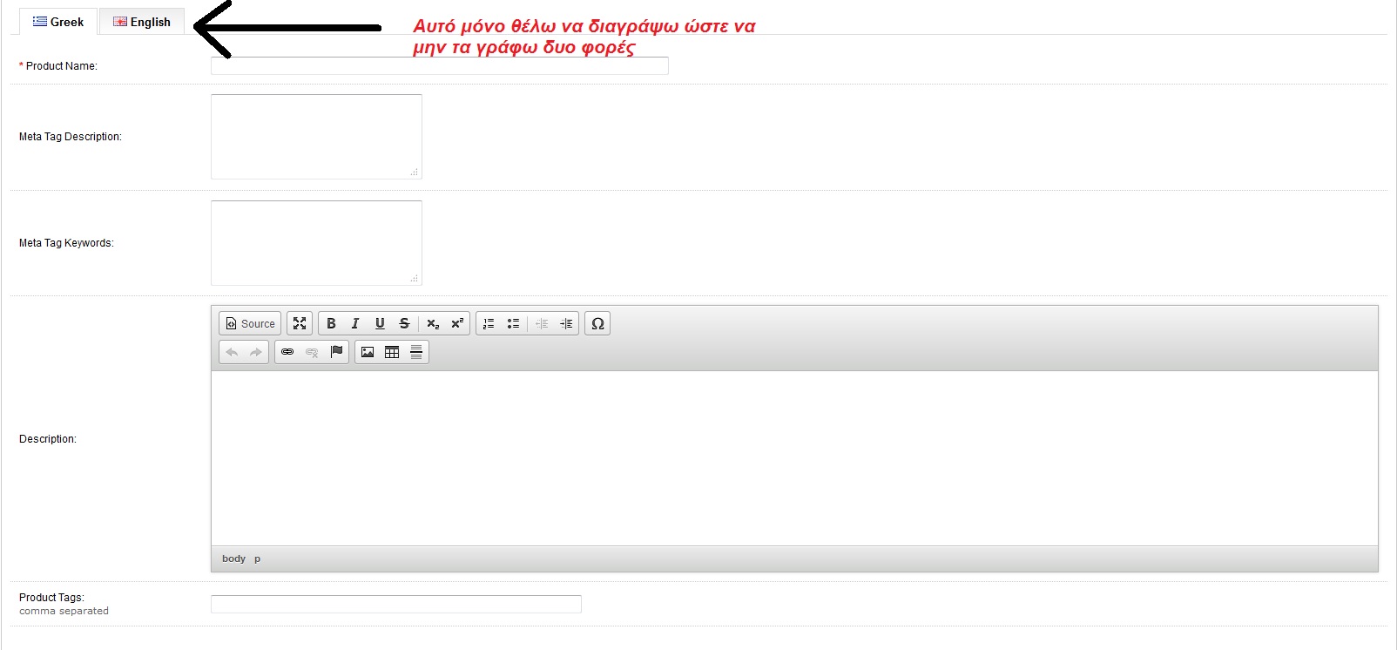Viewport: 1397px width, 650px height.
Task: Maximize the description editor
Action: tap(300, 323)
